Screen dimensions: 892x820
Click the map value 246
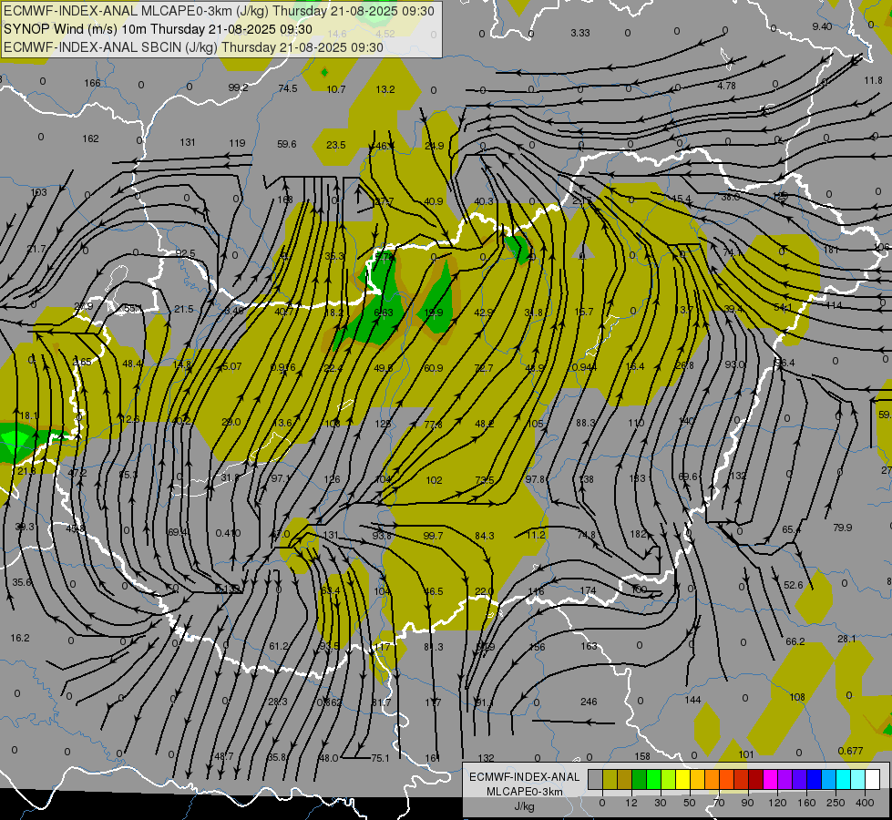[589, 702]
